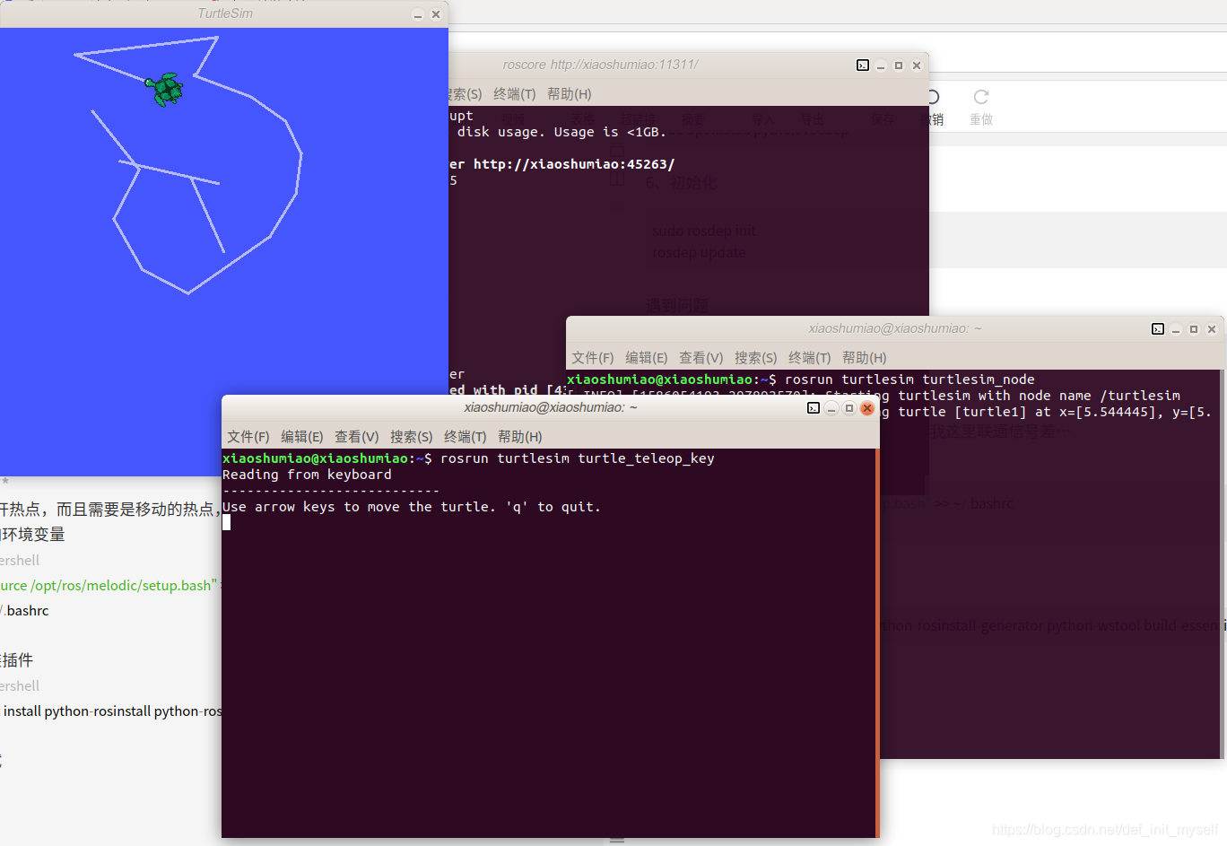Open the terminal icon in the turtlesim_node terminal title bar
The width and height of the screenshot is (1227, 846).
tap(1158, 329)
